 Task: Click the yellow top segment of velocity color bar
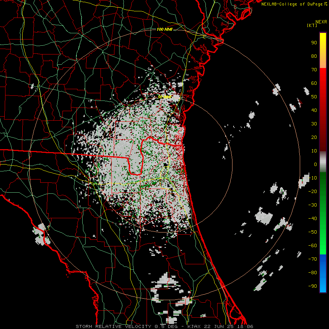tap(323, 50)
